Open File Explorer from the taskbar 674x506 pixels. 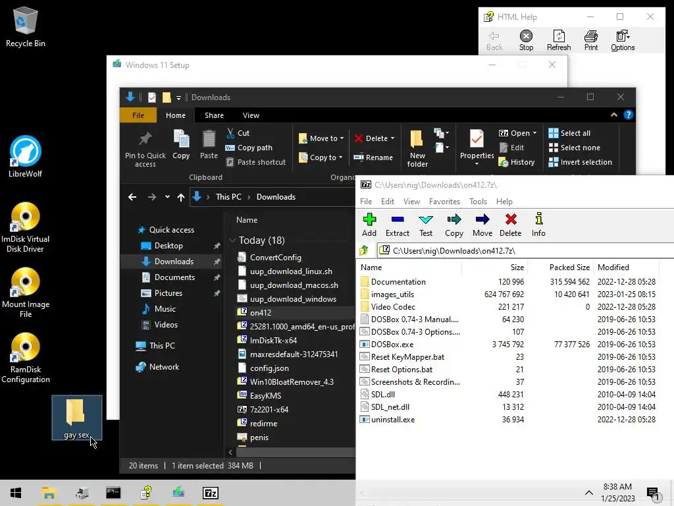[49, 493]
